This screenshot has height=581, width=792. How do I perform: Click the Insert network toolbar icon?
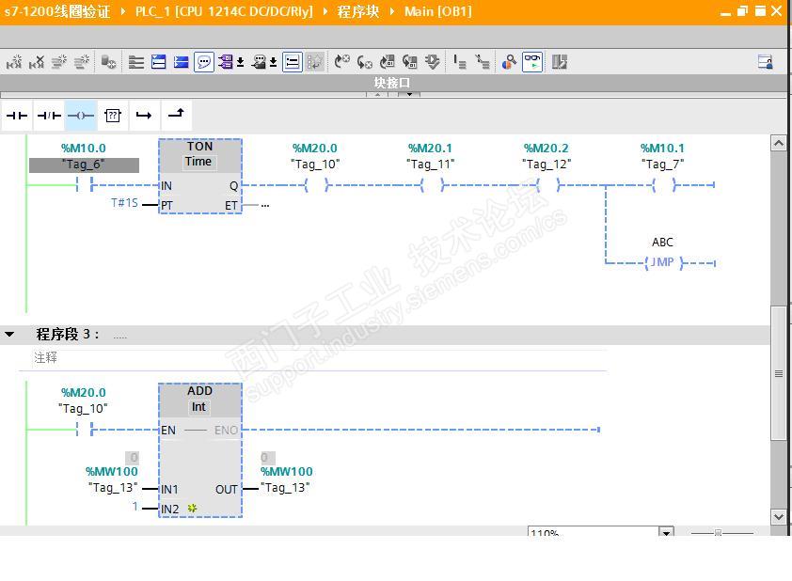[x=14, y=62]
